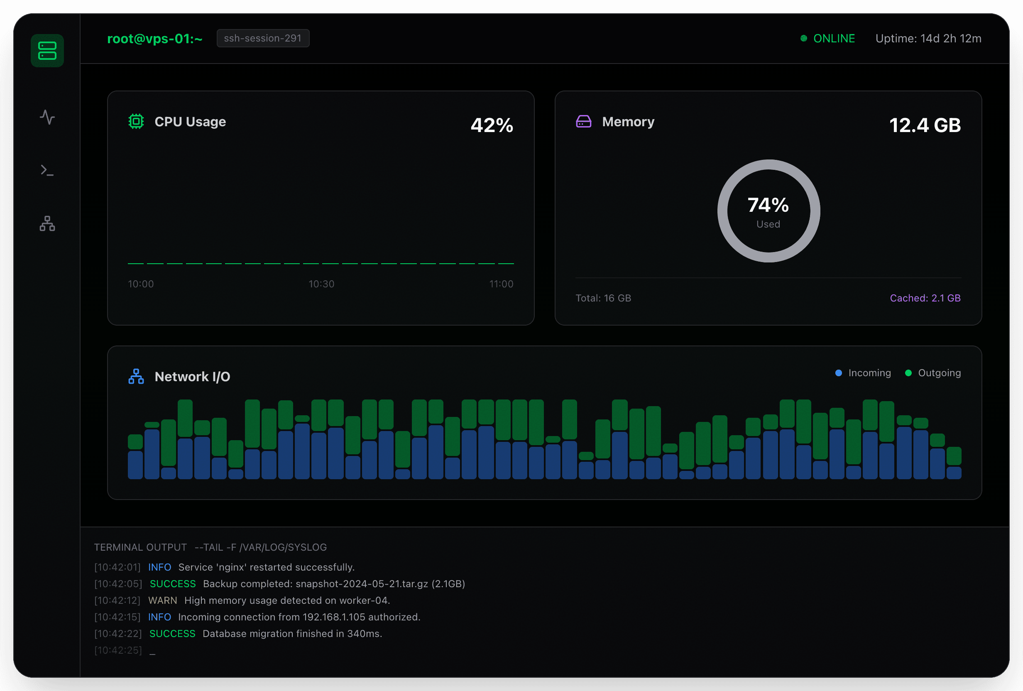Open the network view from the sidebar
This screenshot has height=691, width=1023.
[47, 224]
